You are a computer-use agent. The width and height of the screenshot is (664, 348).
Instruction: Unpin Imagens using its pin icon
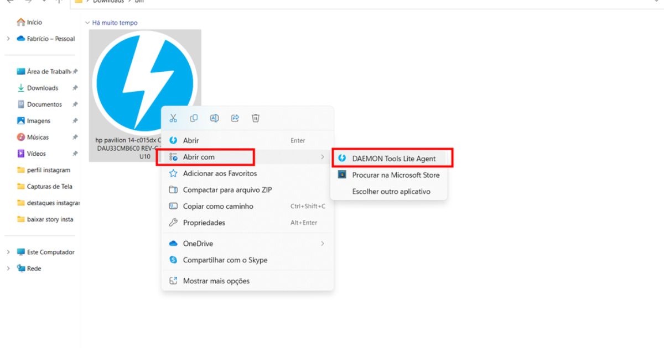[74, 120]
